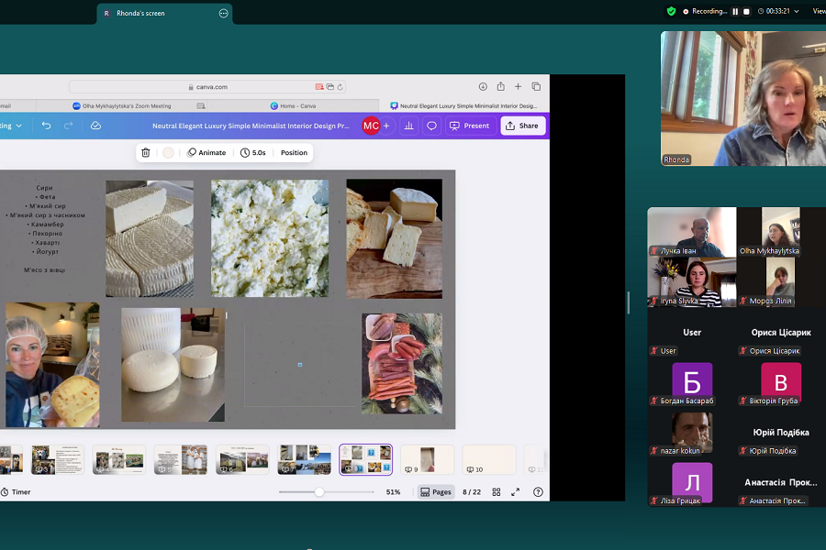Enter Canva fullscreen mode via expand arrows
The width and height of the screenshot is (826, 550).
[517, 492]
